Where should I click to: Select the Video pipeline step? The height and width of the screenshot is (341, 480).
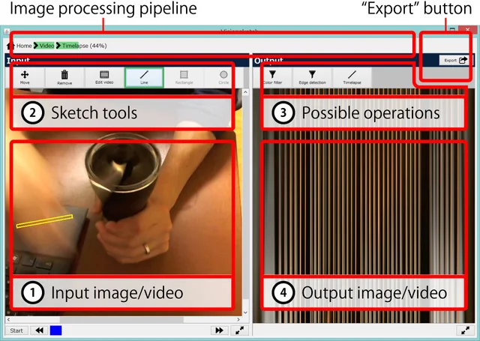(44, 46)
